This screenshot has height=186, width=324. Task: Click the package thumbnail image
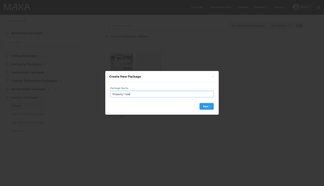coord(121,61)
